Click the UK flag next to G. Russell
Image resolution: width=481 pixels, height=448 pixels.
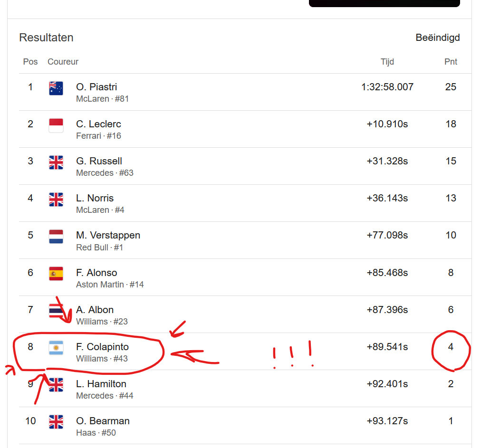[56, 162]
